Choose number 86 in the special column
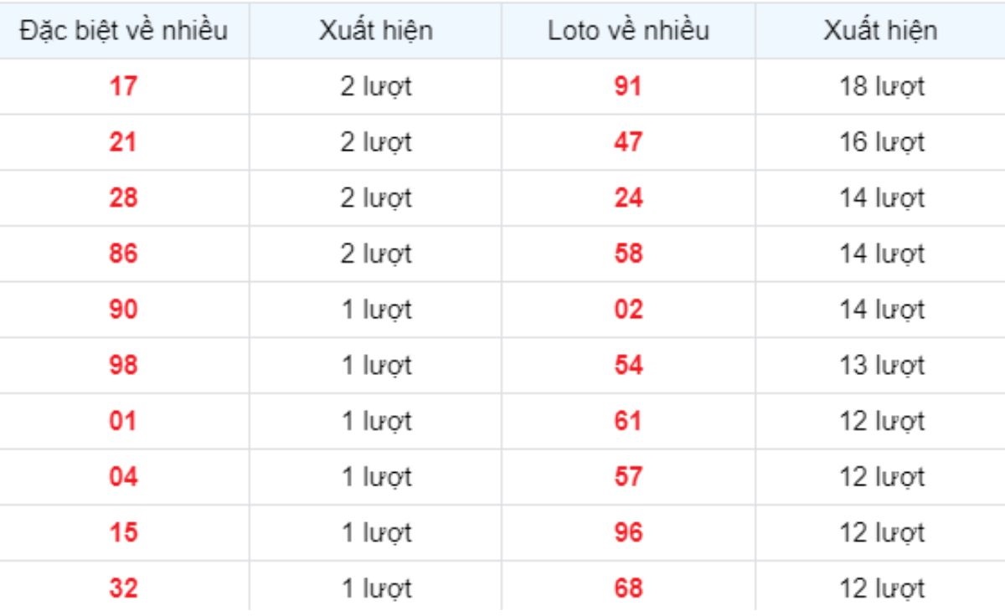This screenshot has height=616, width=1005. (x=123, y=254)
